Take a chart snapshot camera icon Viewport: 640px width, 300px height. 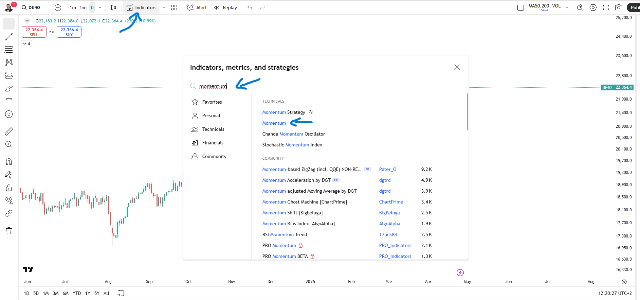[619, 7]
